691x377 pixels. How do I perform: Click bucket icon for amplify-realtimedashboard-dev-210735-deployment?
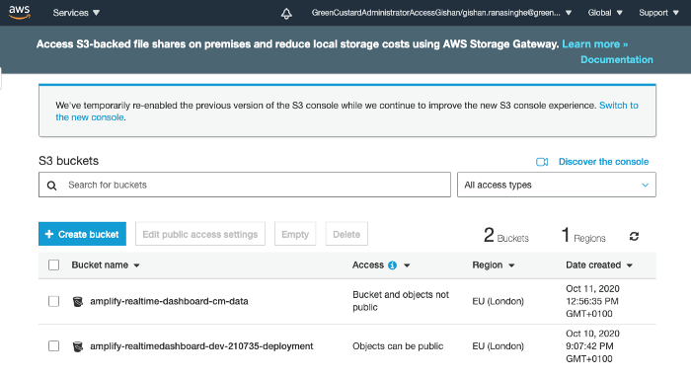(78, 346)
